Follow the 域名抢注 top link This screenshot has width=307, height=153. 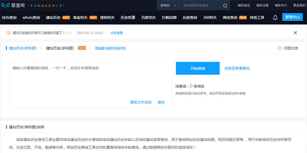[244, 6]
